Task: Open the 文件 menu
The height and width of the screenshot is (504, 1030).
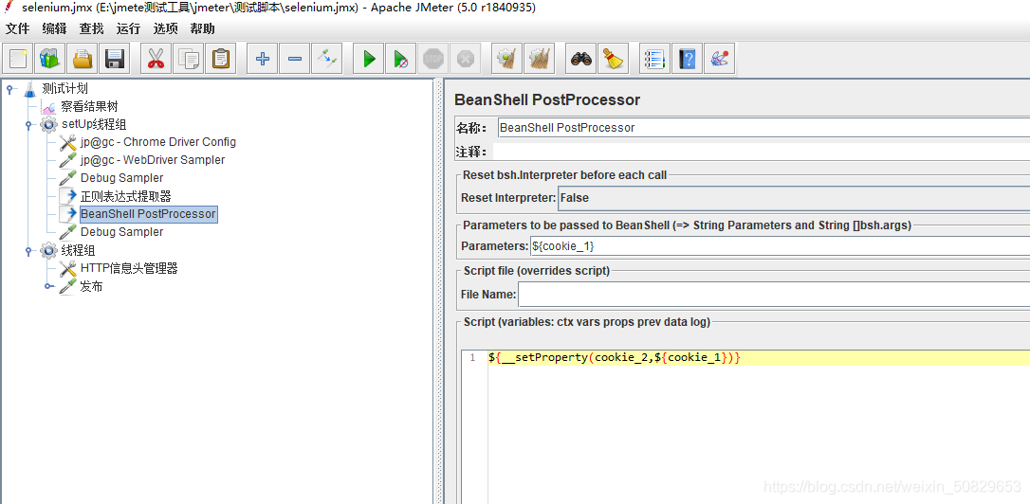Action: tap(18, 28)
